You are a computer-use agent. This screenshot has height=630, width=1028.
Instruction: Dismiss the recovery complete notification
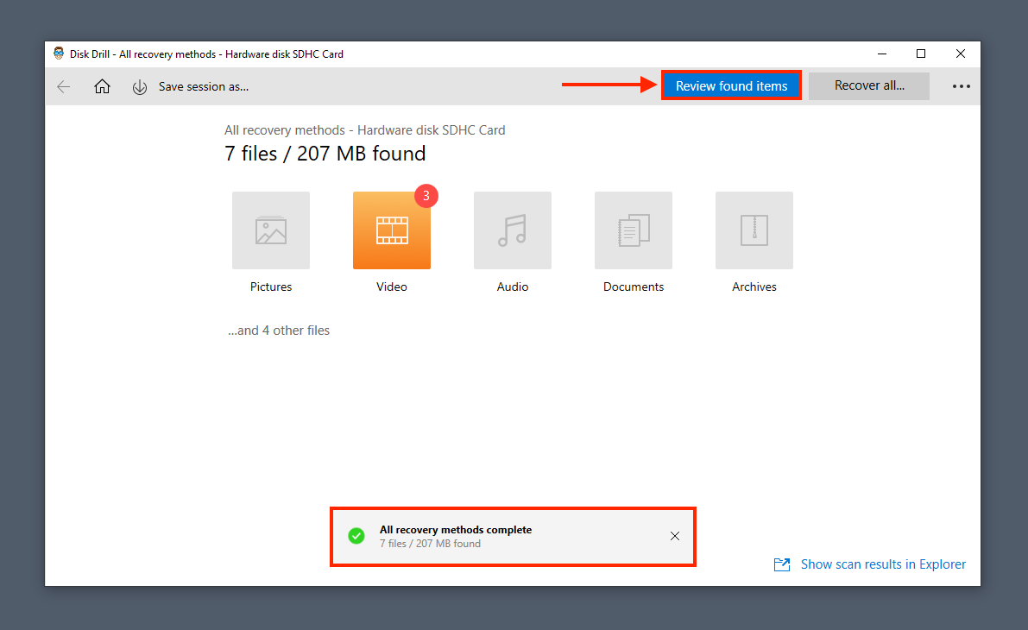coord(675,536)
